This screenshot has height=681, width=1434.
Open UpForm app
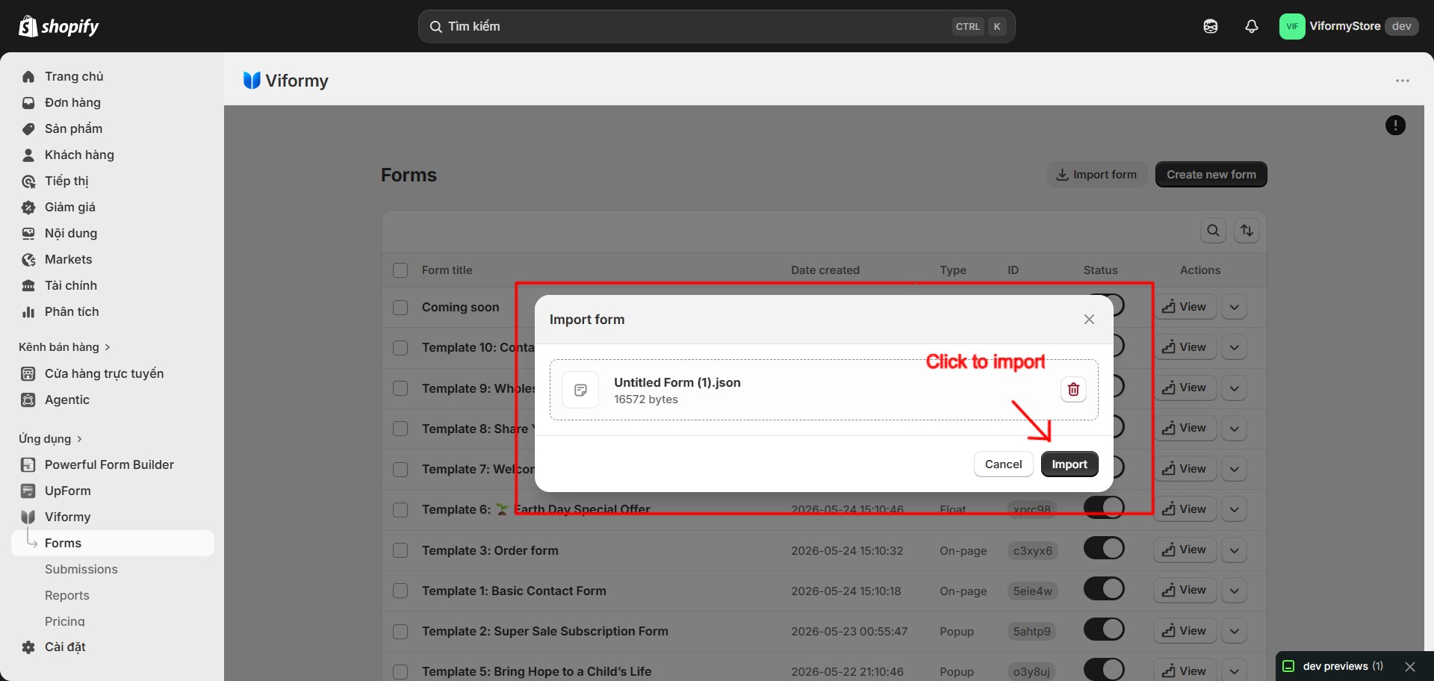[112, 491]
